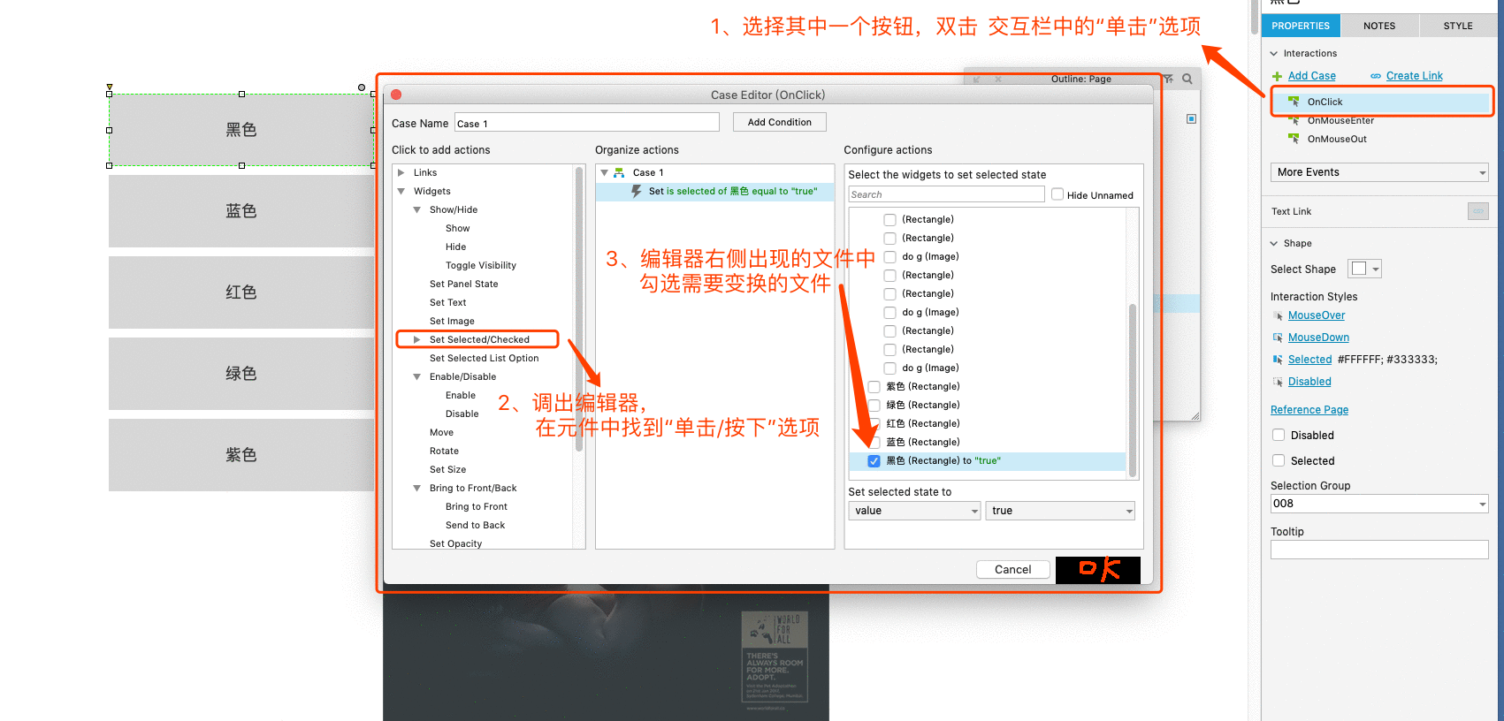Viewport: 1504px width, 721px height.
Task: Toggle the Hide Unnamed checkbox
Action: tap(1057, 194)
